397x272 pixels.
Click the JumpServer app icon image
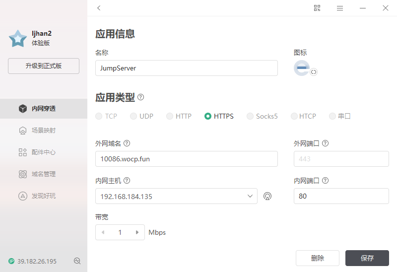coord(302,68)
